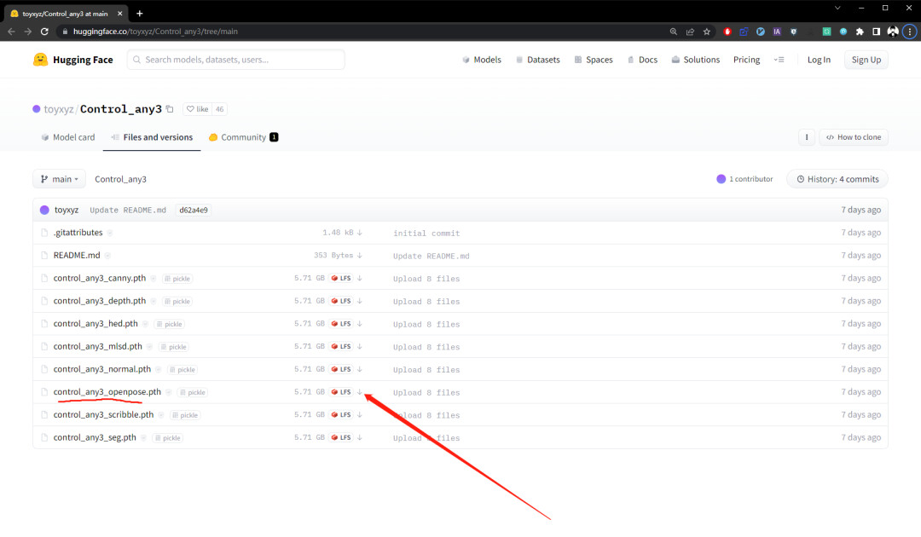The height and width of the screenshot is (537, 921).
Task: Open control_any3_depth.pth file link
Action: pos(99,301)
